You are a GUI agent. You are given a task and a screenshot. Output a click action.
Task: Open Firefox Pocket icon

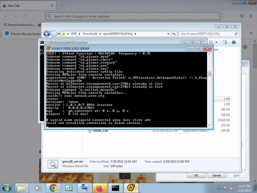click(242, 16)
